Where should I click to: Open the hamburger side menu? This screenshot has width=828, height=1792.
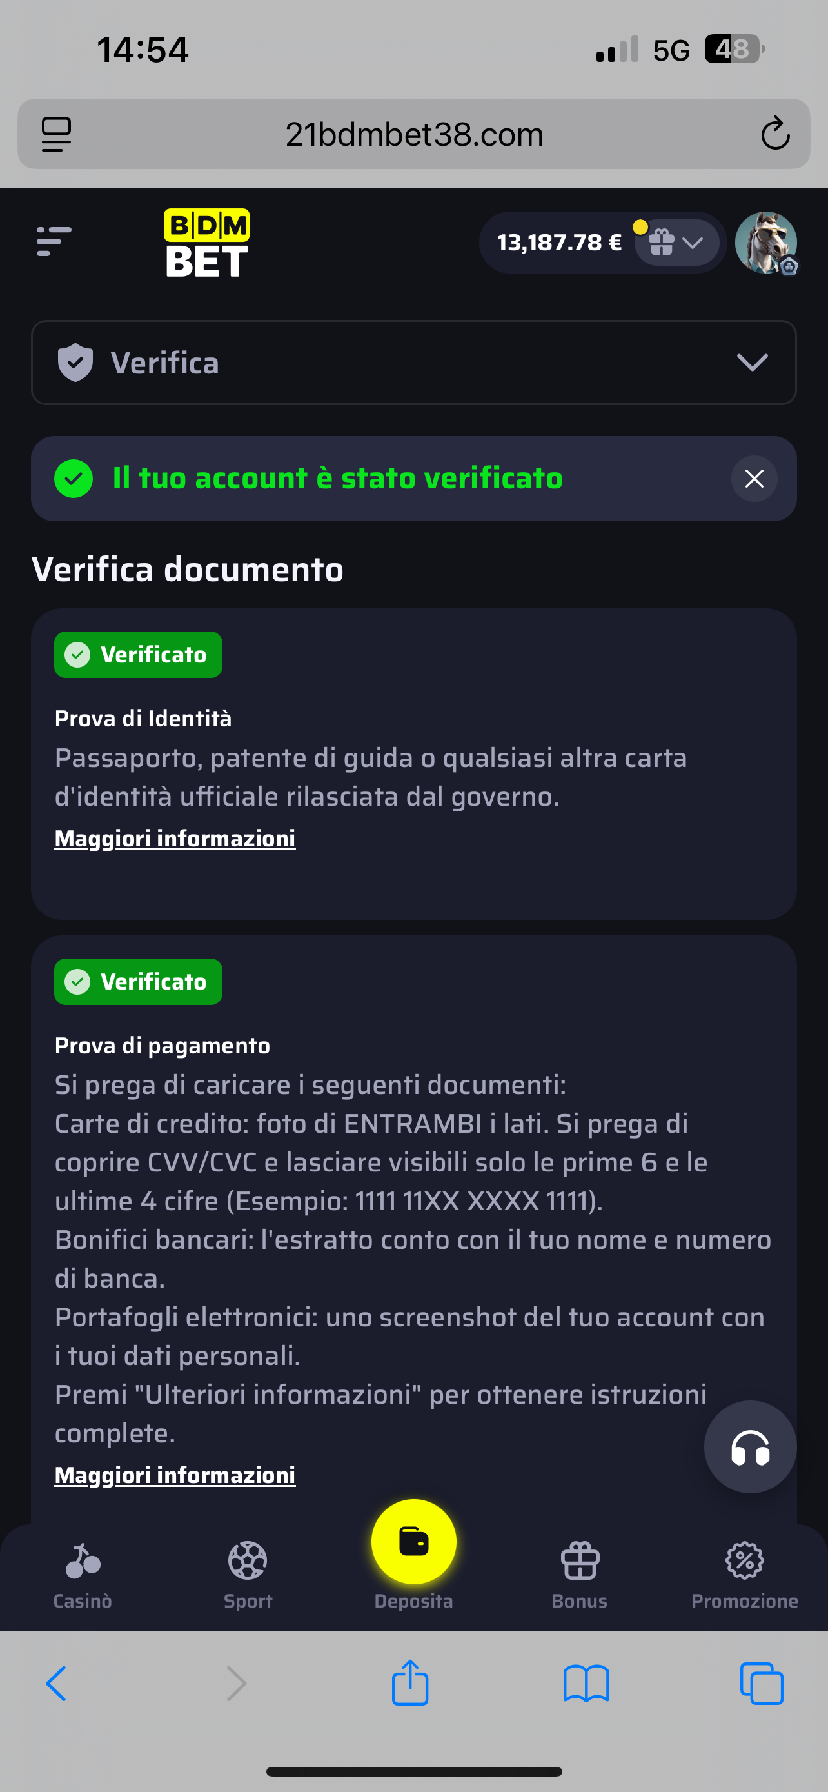[54, 241]
